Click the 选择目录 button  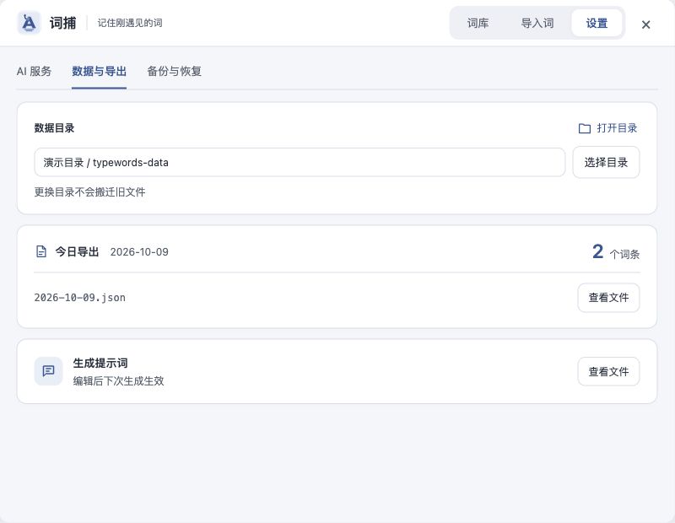tap(606, 162)
